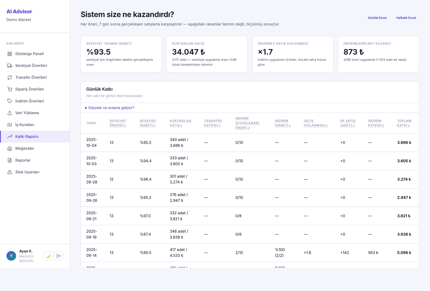Viewport: 430px width, 291px height.
Task: Expand 'Sütunlar ne anlama geliyor?' section
Action: point(110,108)
